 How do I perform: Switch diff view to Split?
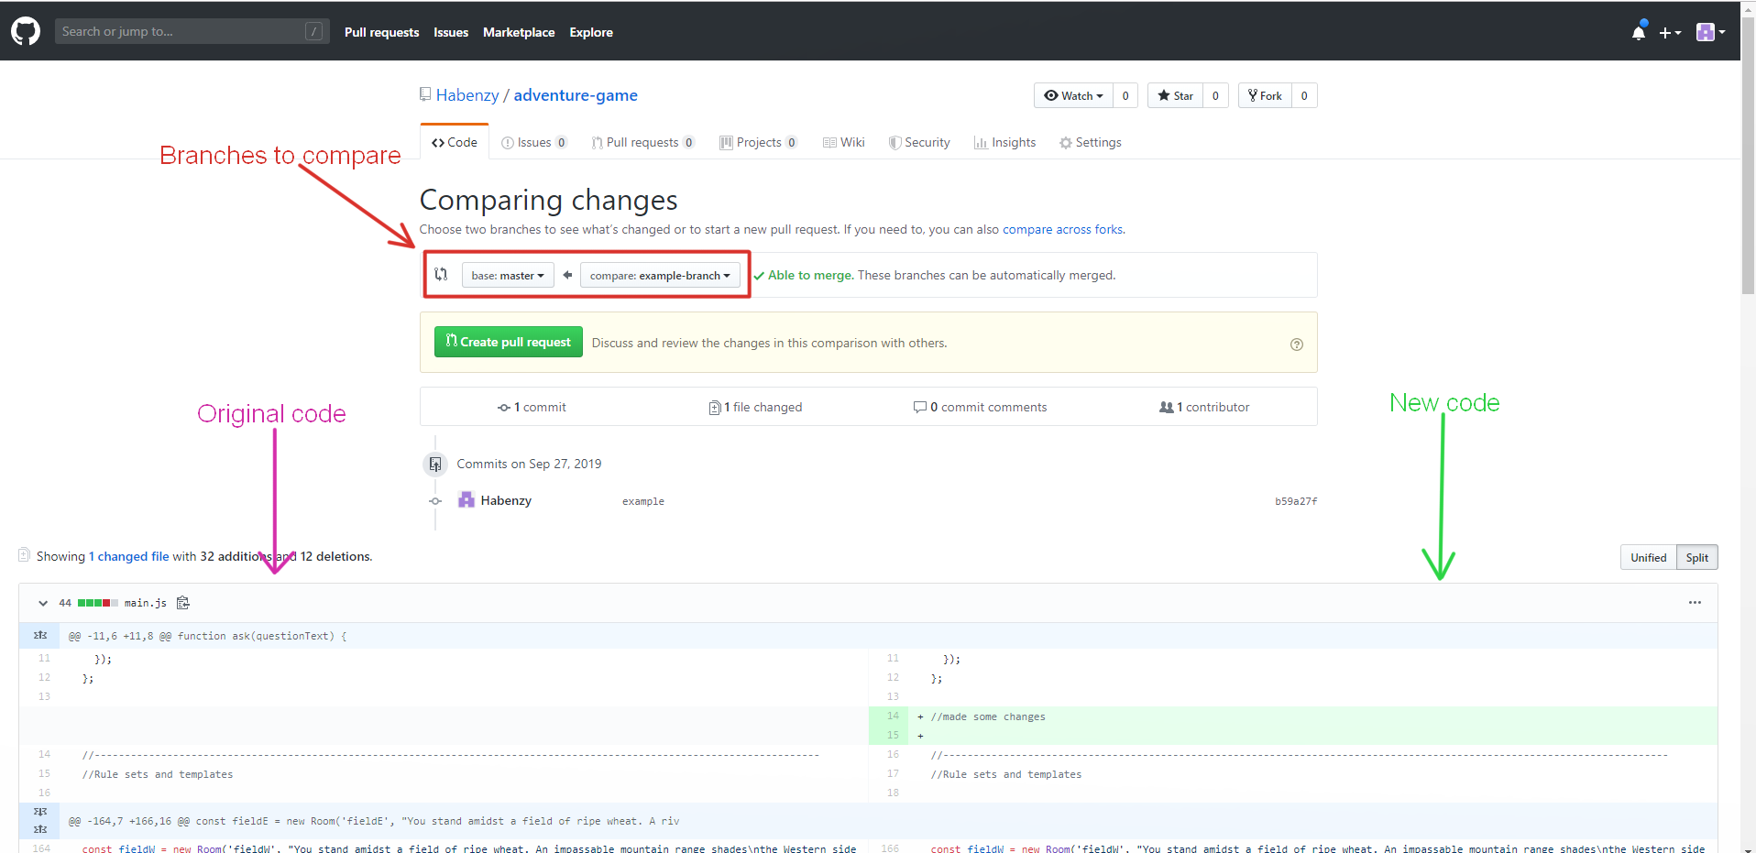pos(1697,557)
